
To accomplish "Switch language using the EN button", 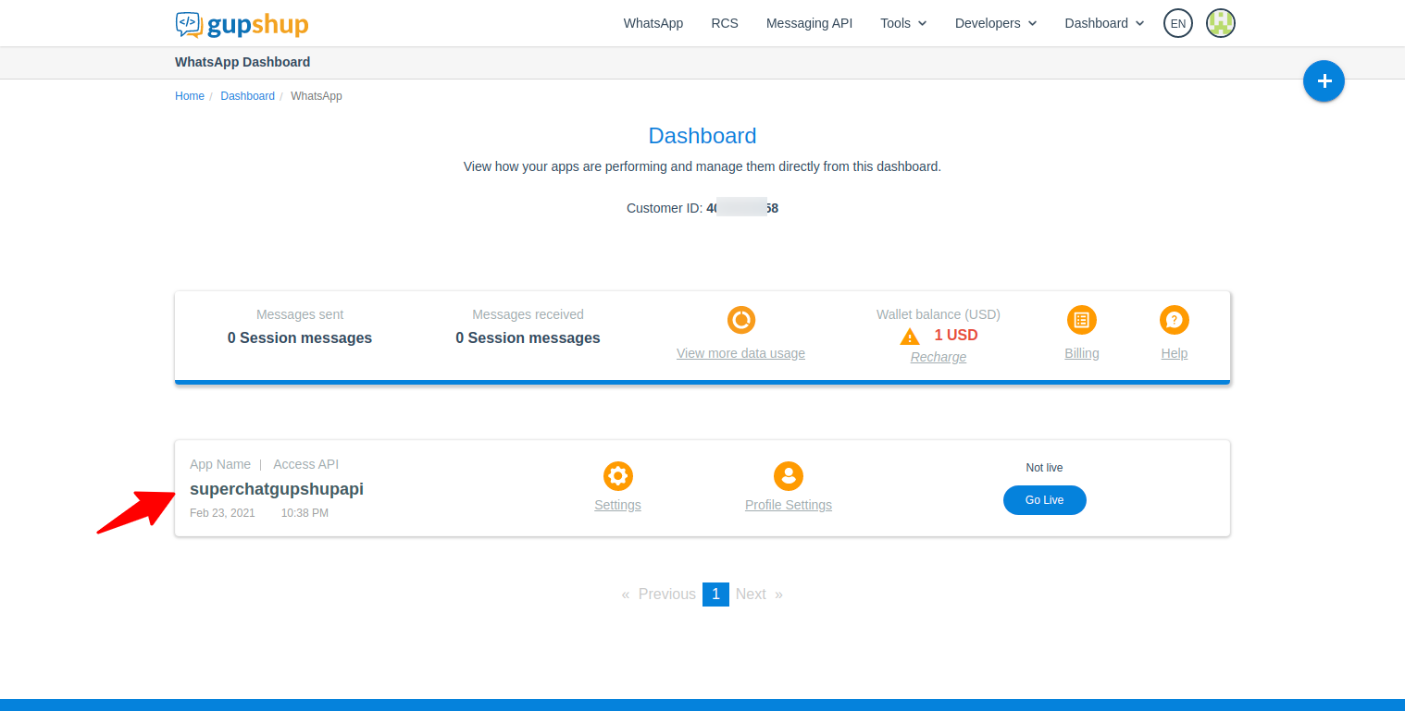I will click(1178, 23).
